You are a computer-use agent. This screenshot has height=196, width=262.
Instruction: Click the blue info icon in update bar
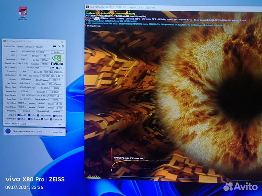point(8,131)
